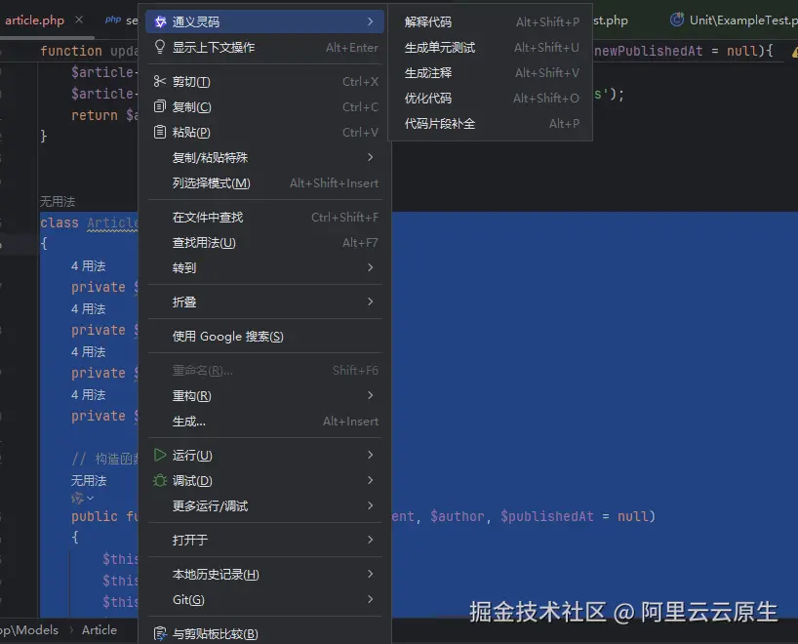Click the scissors cut icon
798x644 pixels.
tap(160, 81)
